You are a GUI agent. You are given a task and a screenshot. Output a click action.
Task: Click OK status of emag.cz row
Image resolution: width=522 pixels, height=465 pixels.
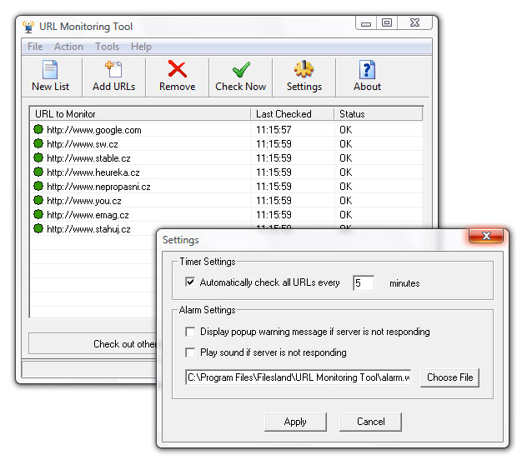point(346,215)
